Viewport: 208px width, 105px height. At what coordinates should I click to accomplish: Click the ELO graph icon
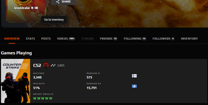coord(53,65)
